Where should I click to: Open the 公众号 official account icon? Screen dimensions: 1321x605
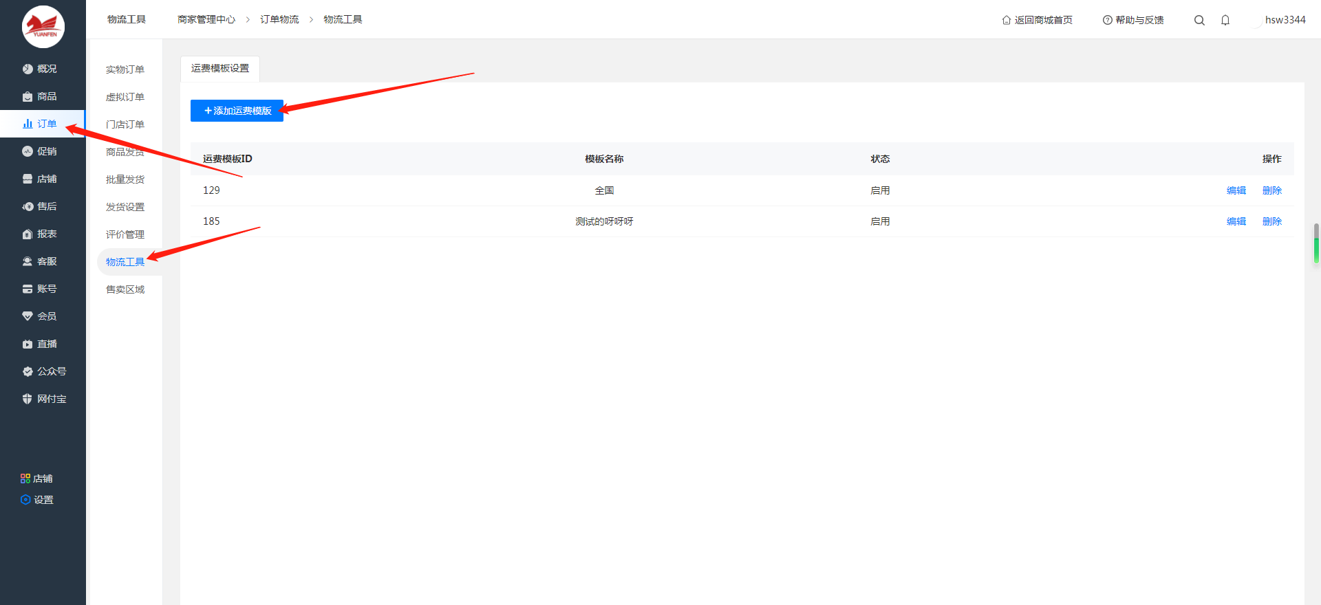28,371
